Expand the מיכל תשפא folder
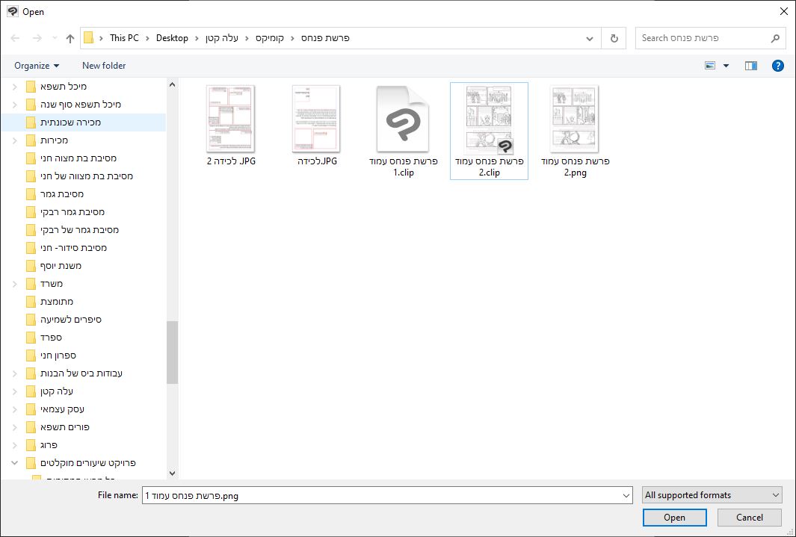The height and width of the screenshot is (537, 796). pyautogui.click(x=15, y=87)
